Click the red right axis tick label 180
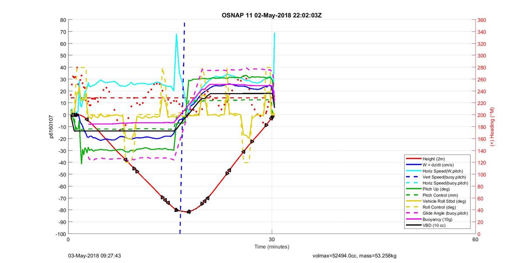Image resolution: width=525 pixels, height=263 pixels. [x=481, y=127]
